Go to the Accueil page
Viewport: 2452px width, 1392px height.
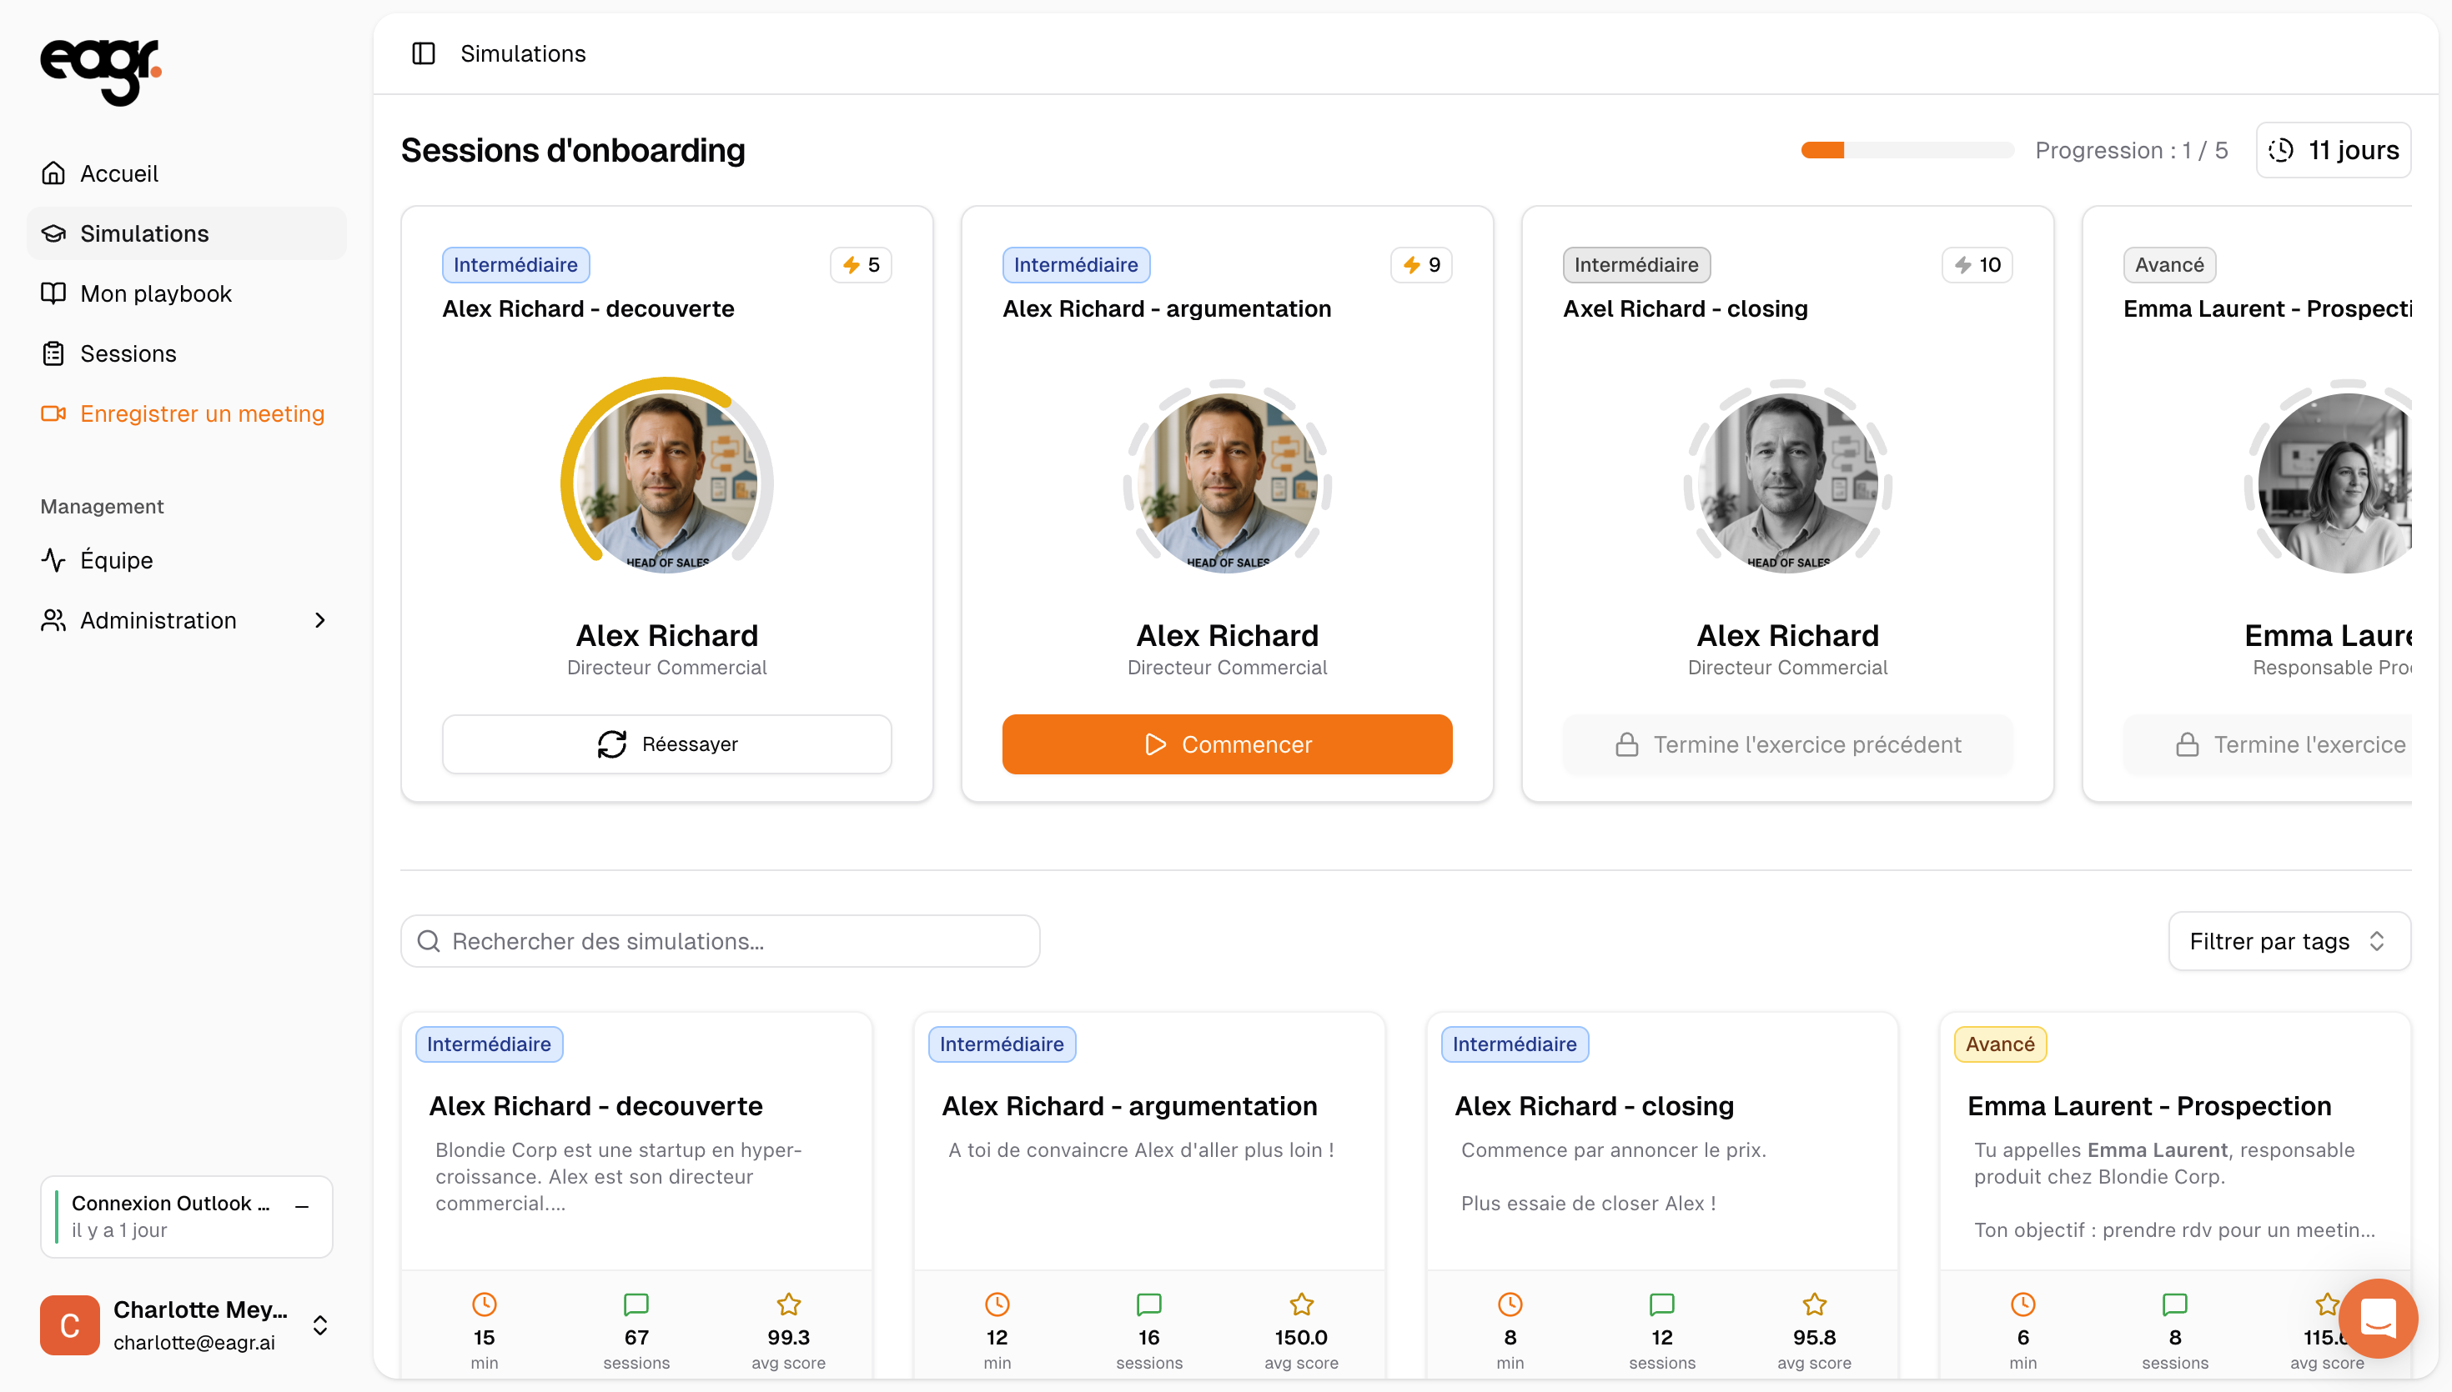pos(118,173)
